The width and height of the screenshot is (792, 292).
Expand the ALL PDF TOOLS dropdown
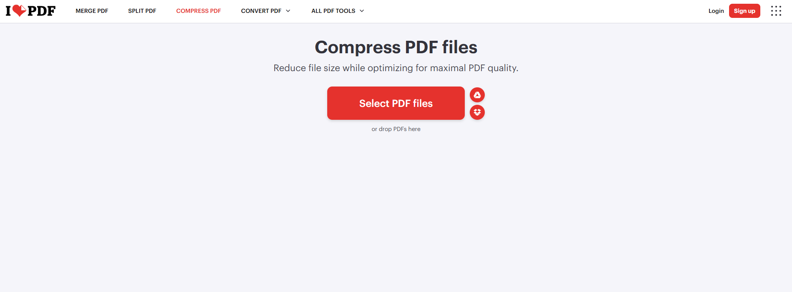[338, 11]
